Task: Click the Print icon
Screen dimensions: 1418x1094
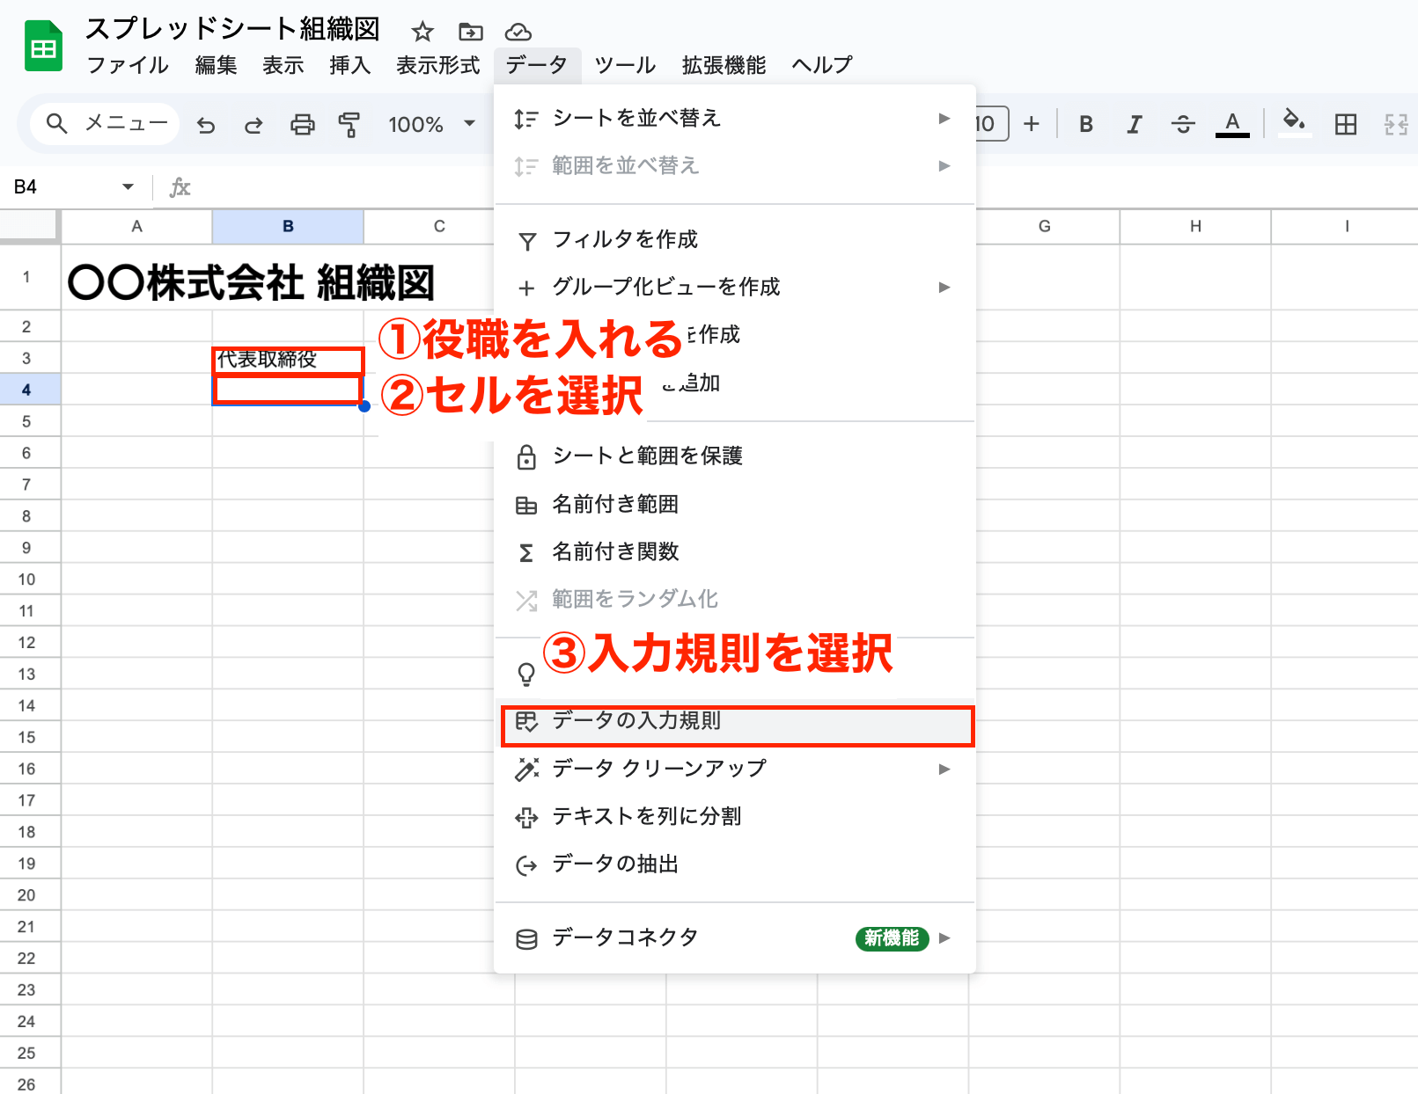Action: [302, 124]
